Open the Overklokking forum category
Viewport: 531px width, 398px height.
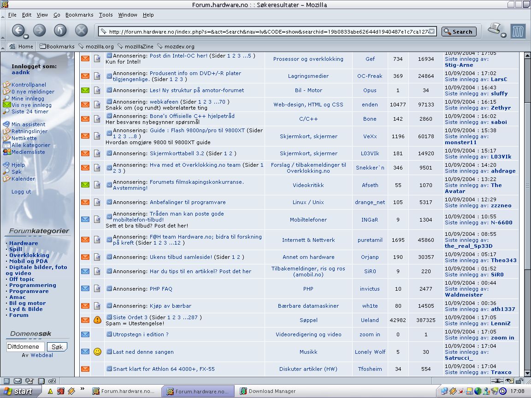click(29, 255)
